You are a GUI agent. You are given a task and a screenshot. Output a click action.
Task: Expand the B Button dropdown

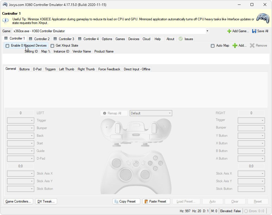(x=251, y=151)
